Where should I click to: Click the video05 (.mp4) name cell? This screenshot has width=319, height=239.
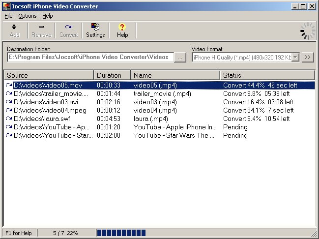[155, 85]
